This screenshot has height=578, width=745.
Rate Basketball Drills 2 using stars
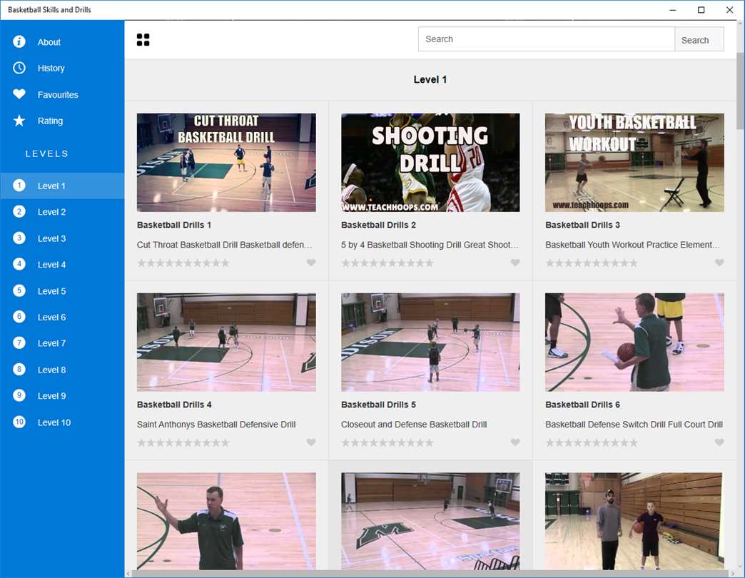pos(387,263)
